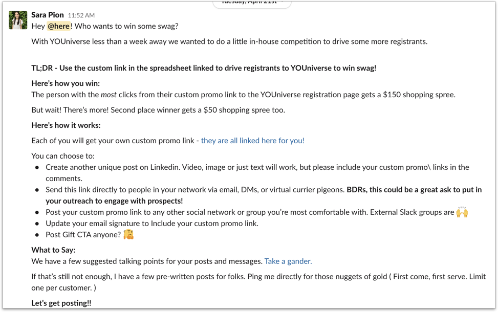Click the "Here's how it works:" heading
The image size is (498, 312).
[66, 125]
